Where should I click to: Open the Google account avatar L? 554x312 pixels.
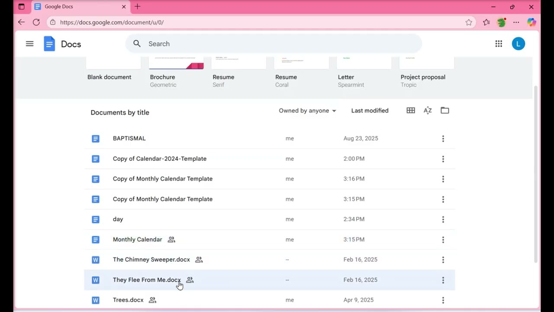518,44
